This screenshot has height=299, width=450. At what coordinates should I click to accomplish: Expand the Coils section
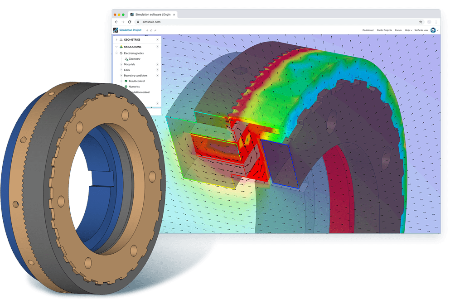click(121, 70)
